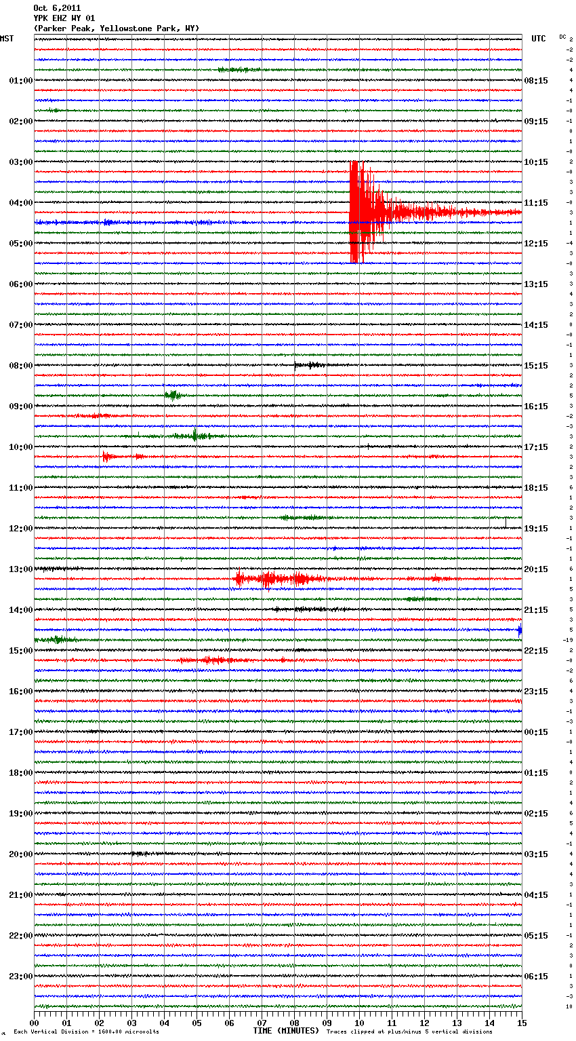Viewport: 576px width, 1041px height.
Task: Click the blue spike at end of 14:30 trace
Action: [x=520, y=630]
